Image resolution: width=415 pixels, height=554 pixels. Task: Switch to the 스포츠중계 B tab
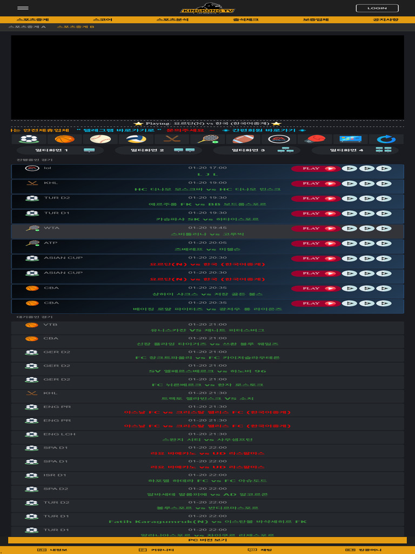coord(76,27)
